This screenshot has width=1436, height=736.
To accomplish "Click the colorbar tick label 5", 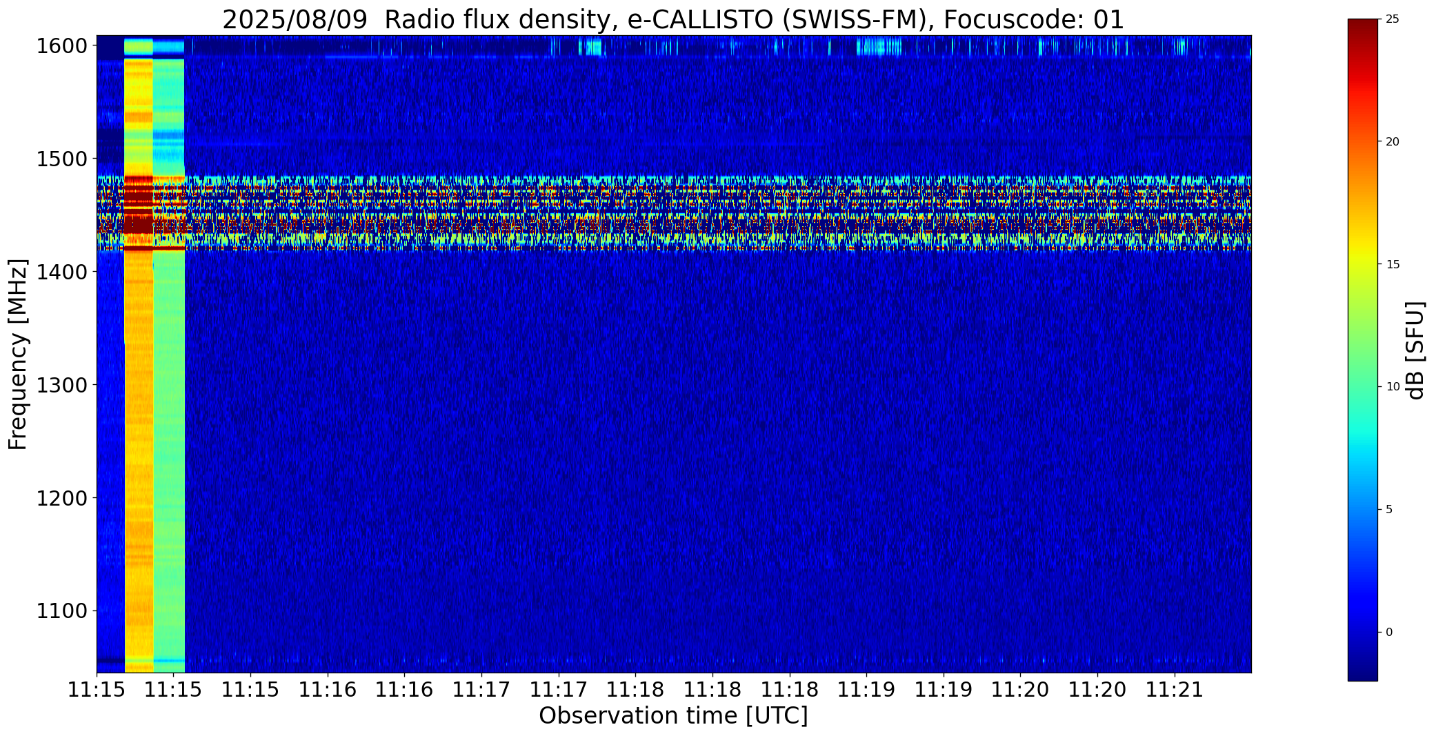I will pyautogui.click(x=1388, y=510).
